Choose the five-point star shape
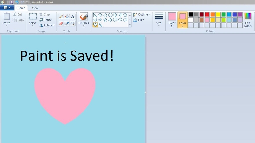The width and height of the screenshot is (255, 143). (105, 20)
